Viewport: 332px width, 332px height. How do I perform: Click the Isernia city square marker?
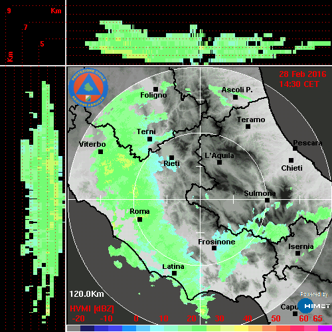pos(297,253)
